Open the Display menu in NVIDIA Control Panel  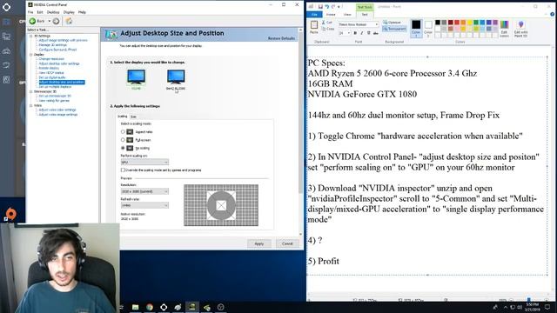point(69,12)
